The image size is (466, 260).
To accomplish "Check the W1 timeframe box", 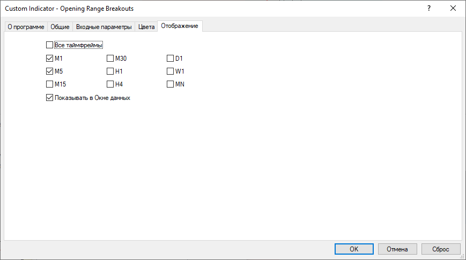I will tap(171, 71).
